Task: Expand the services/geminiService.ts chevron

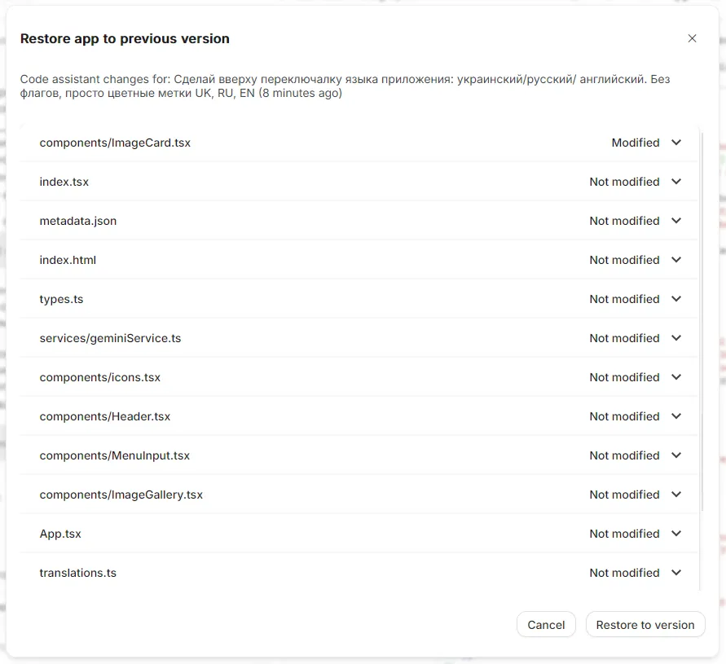Action: pos(676,338)
